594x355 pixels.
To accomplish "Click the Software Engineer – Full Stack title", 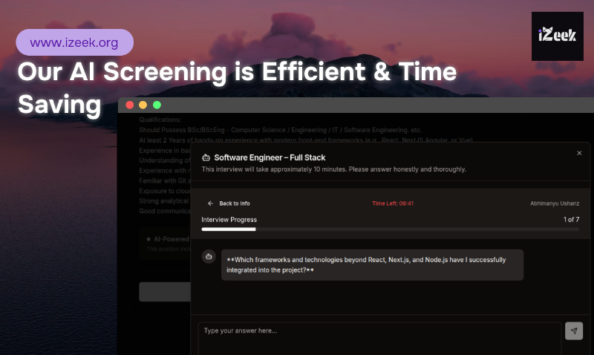I will click(x=270, y=157).
